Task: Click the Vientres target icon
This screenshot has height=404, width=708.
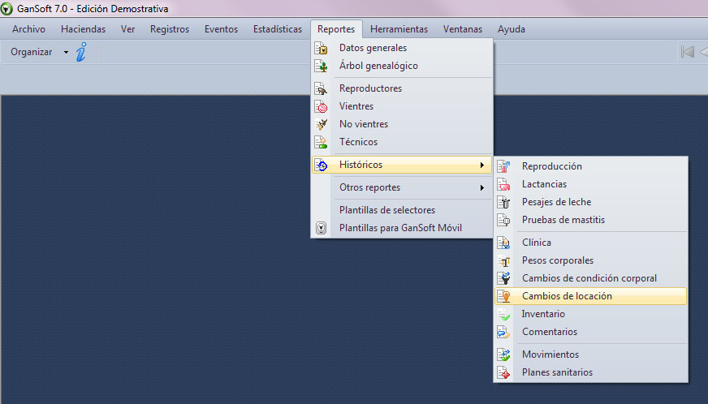Action: [321, 106]
